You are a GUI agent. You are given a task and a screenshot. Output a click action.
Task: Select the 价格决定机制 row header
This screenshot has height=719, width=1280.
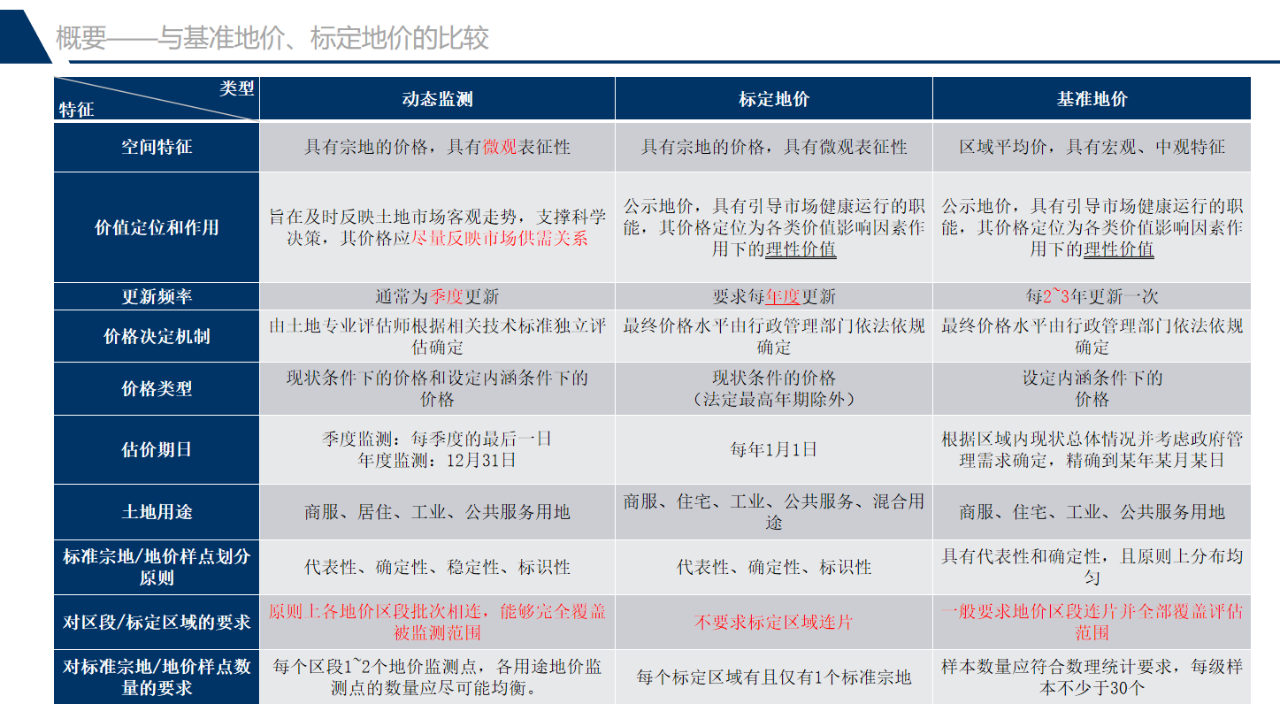157,336
